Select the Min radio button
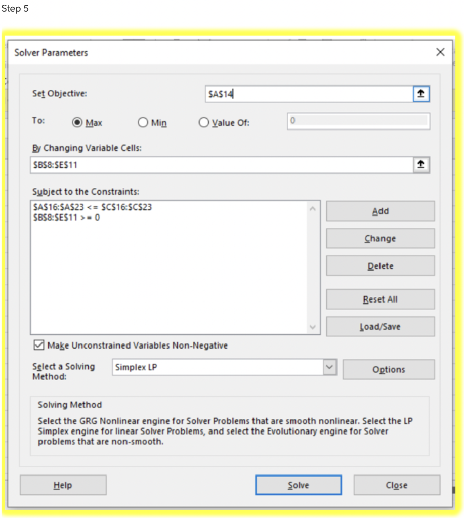This screenshot has width=464, height=518. click(x=143, y=122)
